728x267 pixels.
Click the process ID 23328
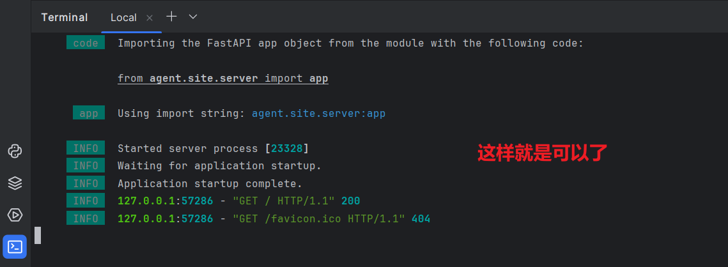click(x=286, y=149)
